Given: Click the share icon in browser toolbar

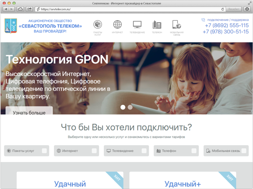Looking at the screenshot, I should (x=29, y=9).
